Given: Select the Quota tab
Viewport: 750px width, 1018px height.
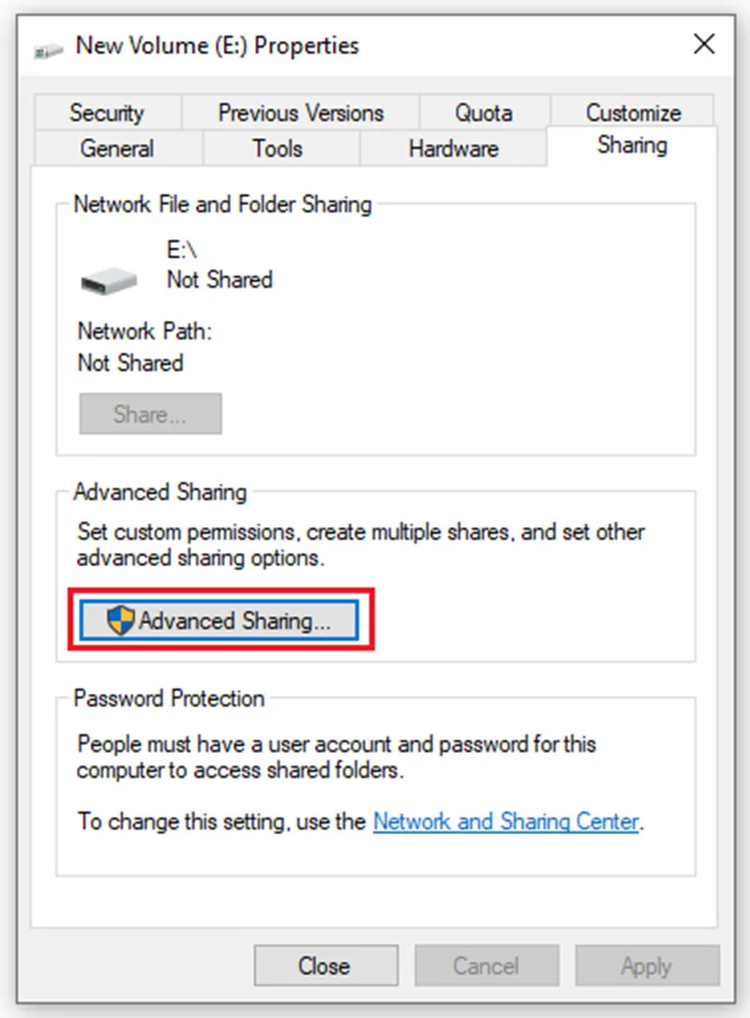Looking at the screenshot, I should (485, 112).
